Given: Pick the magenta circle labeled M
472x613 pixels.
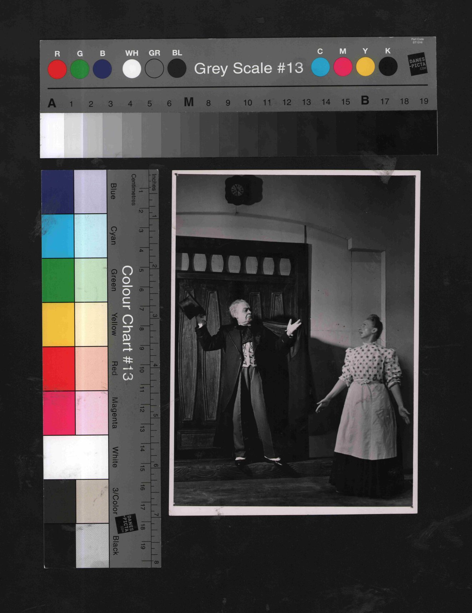Looking at the screenshot, I should [343, 67].
